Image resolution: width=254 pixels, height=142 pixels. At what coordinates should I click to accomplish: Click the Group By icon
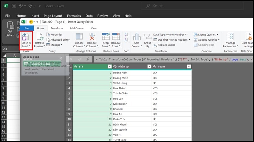(148, 37)
